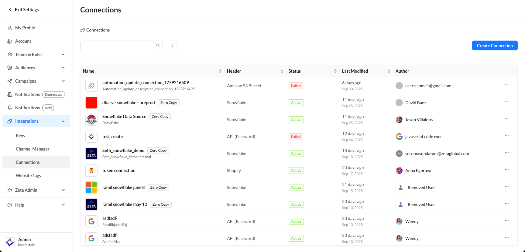This screenshot has height=252, width=525.
Task: Click the Google logo beside asdfsdF
Action: [91, 221]
